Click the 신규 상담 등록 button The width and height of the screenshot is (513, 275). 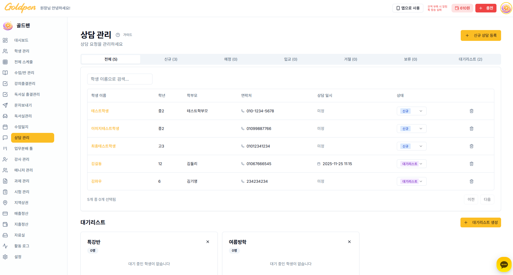click(481, 35)
